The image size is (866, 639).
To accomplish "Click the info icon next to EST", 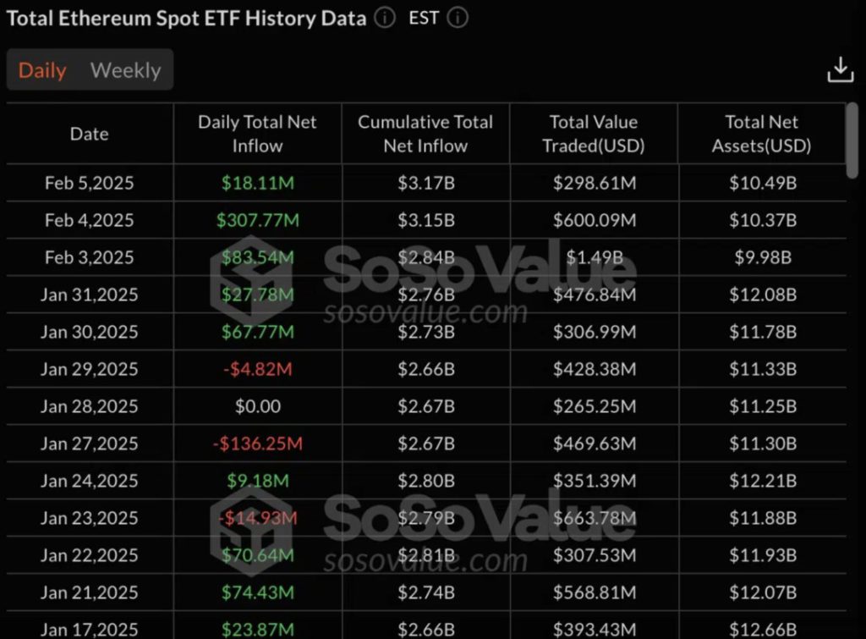I will 458,18.
